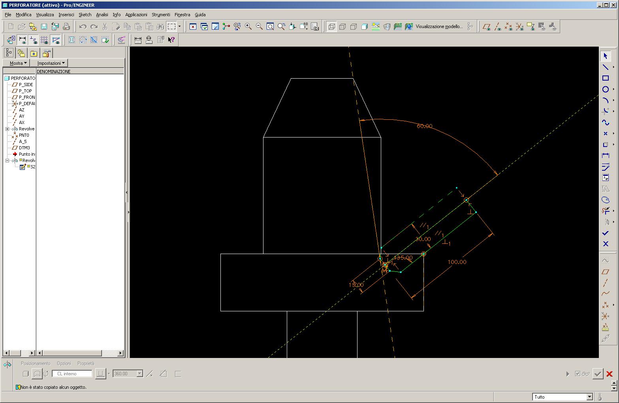Open the selection box tool dropdown arrow
The height and width of the screenshot is (403, 619).
click(x=179, y=26)
